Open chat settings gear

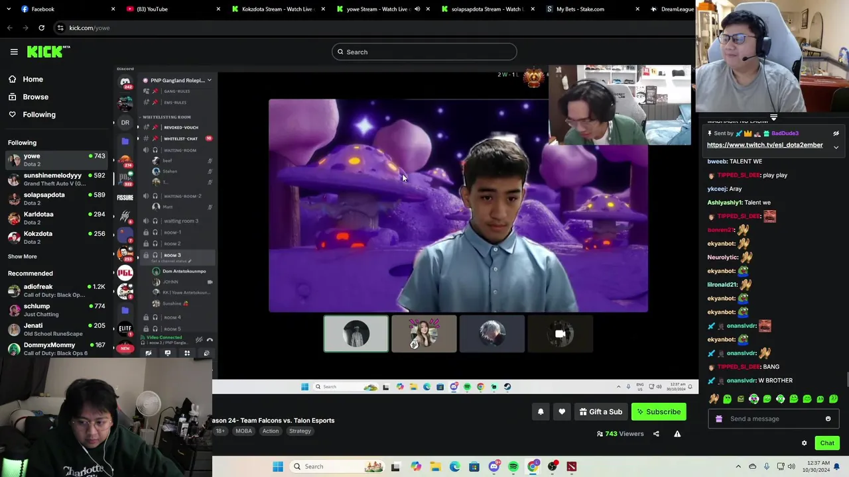coord(804,443)
